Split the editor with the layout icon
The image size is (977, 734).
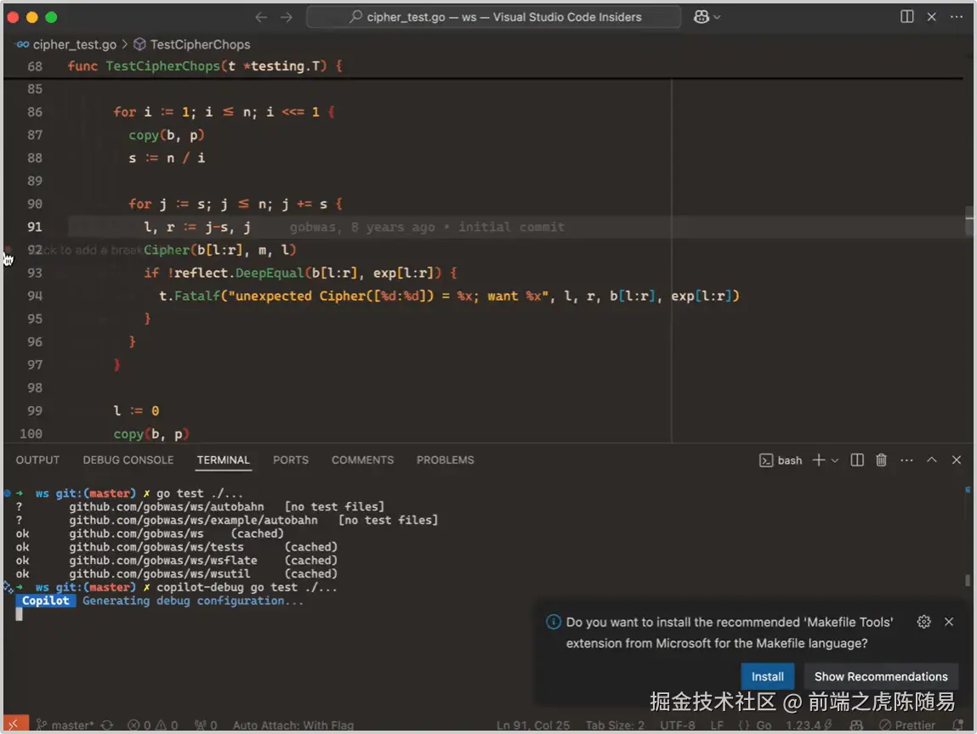coord(906,17)
